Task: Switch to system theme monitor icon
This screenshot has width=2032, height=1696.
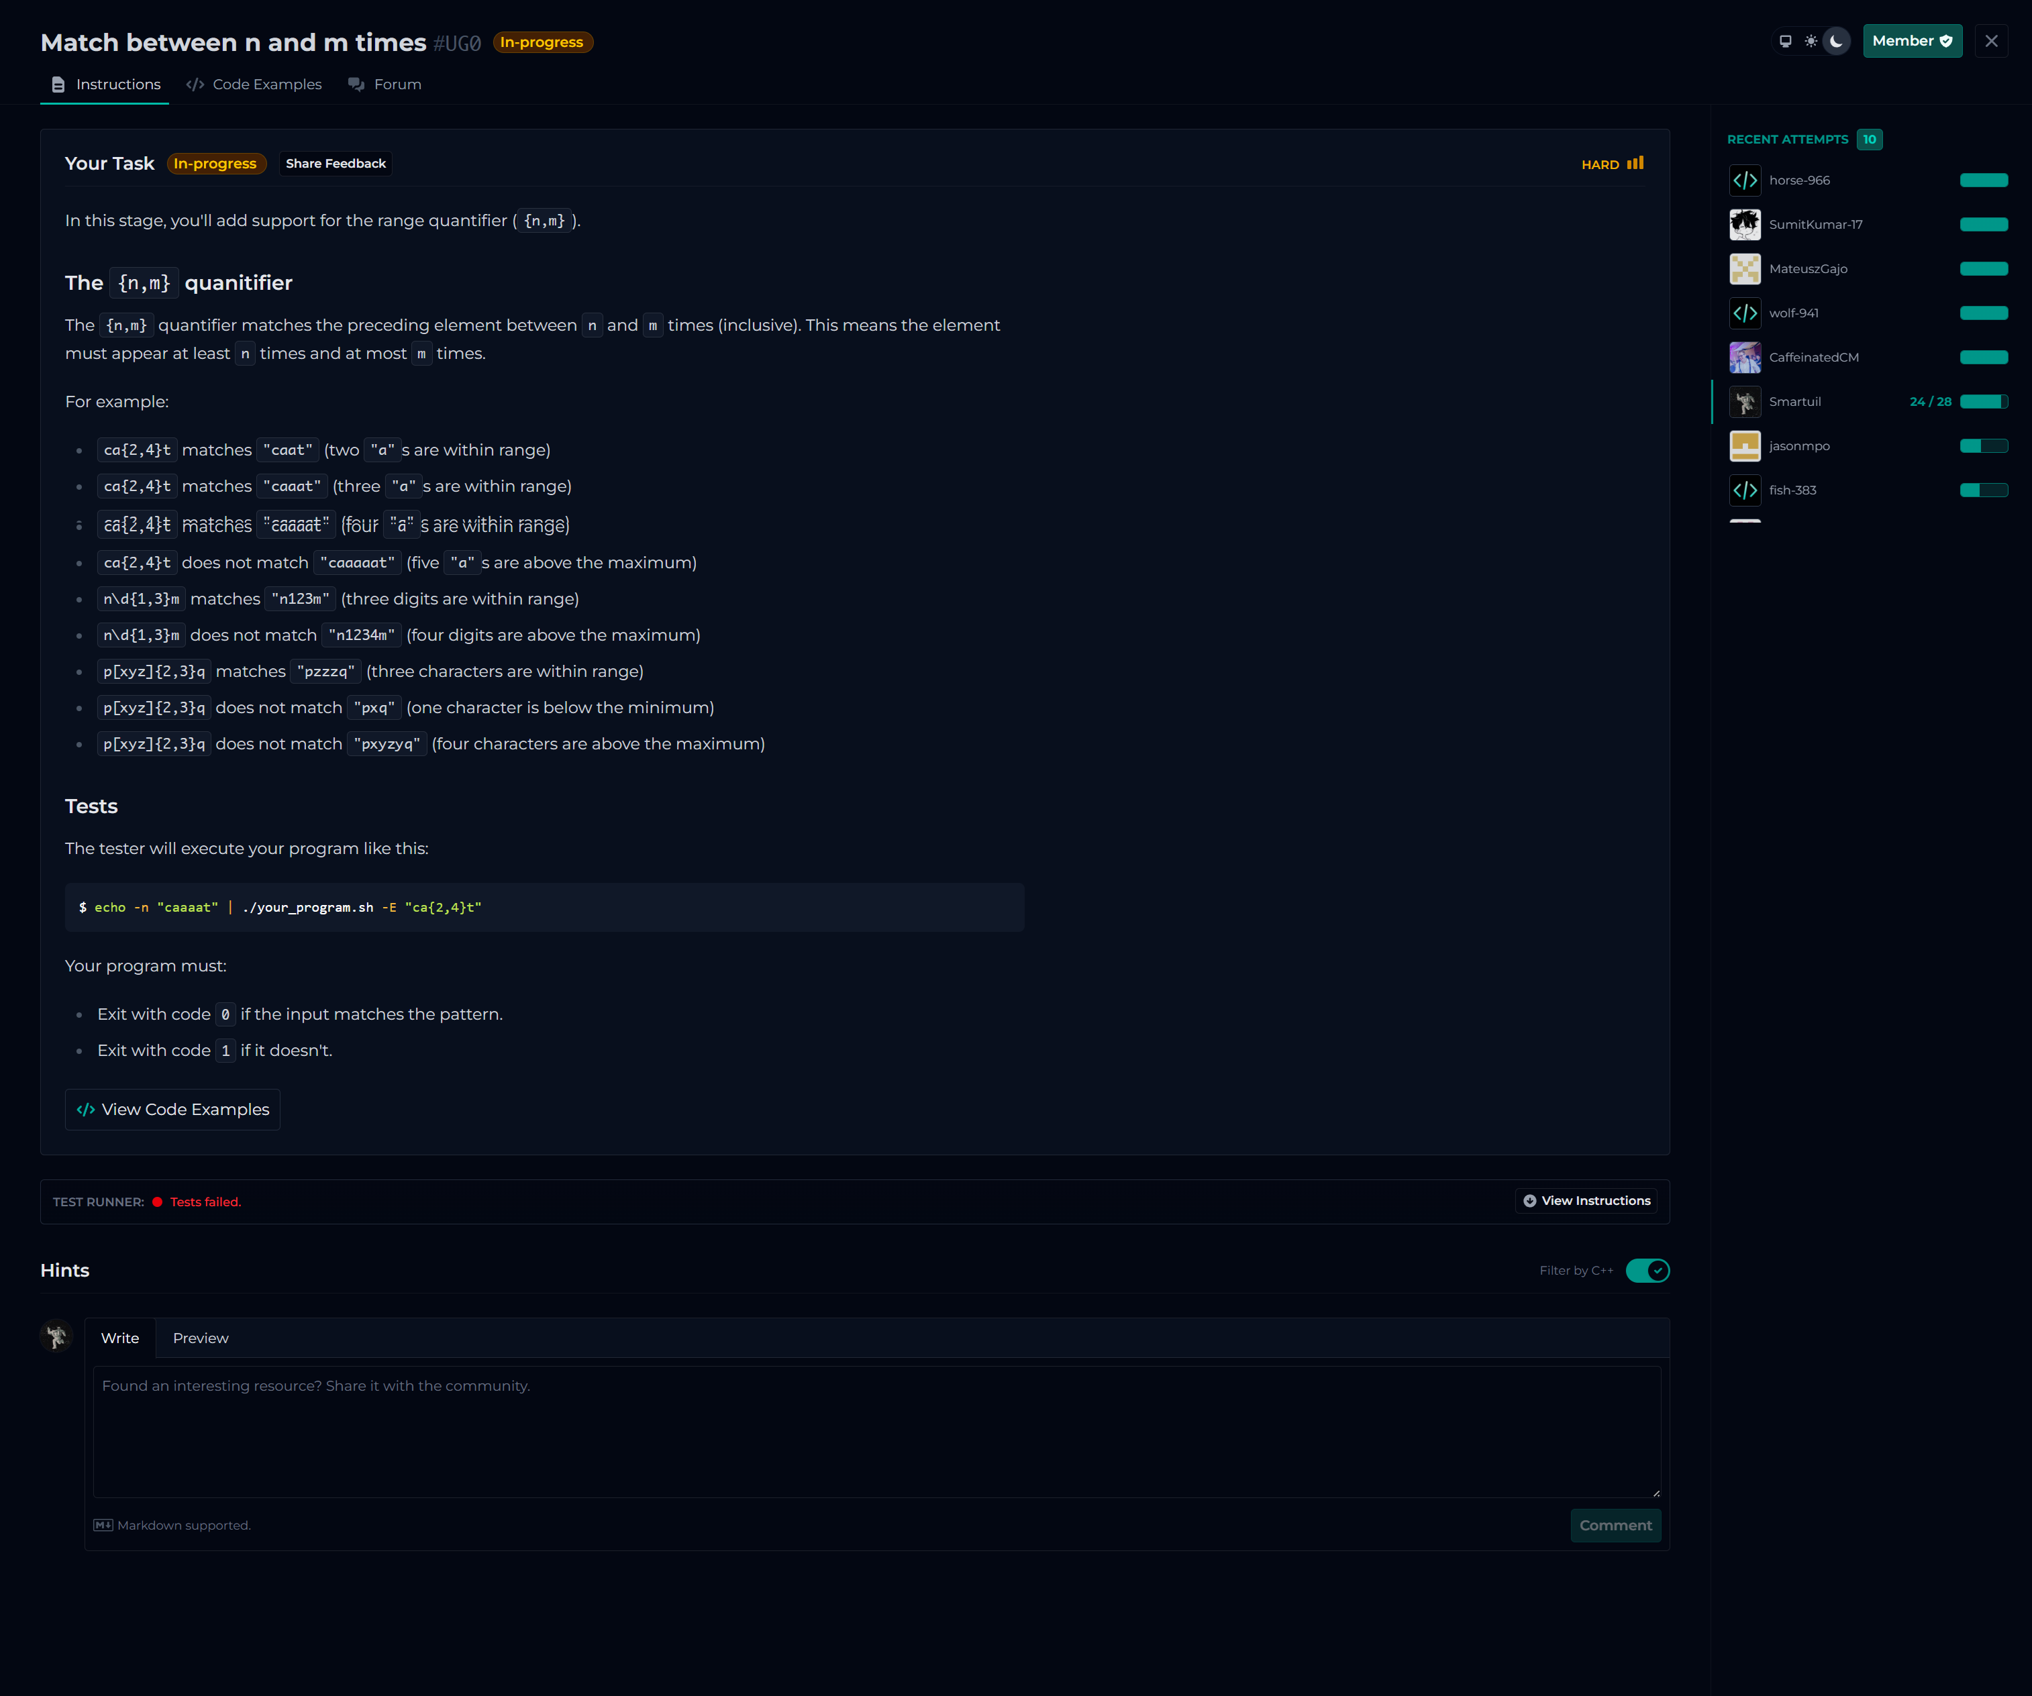Action: 1785,42
